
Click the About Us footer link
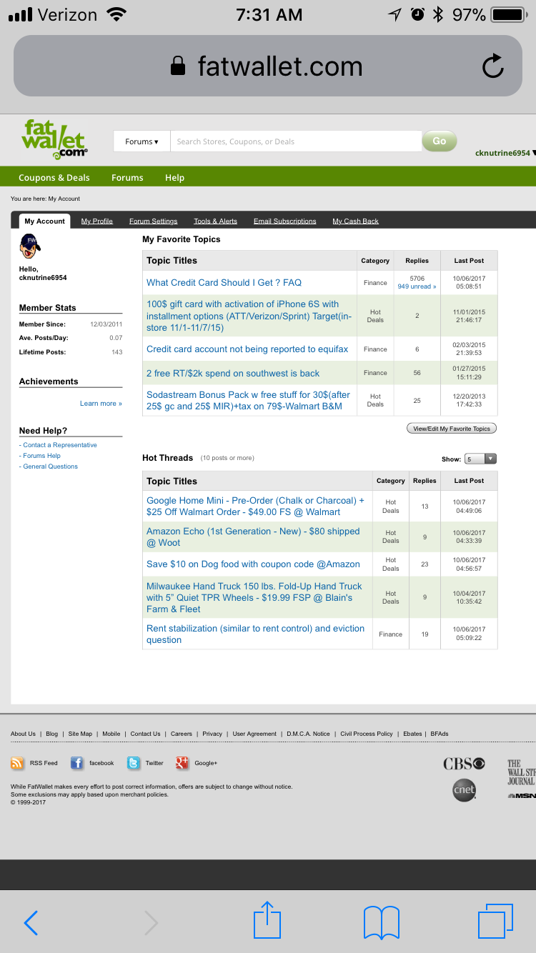tap(23, 734)
